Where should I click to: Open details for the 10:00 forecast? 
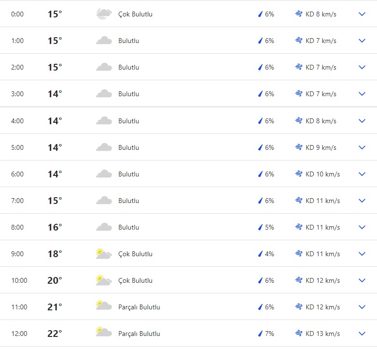pyautogui.click(x=362, y=280)
